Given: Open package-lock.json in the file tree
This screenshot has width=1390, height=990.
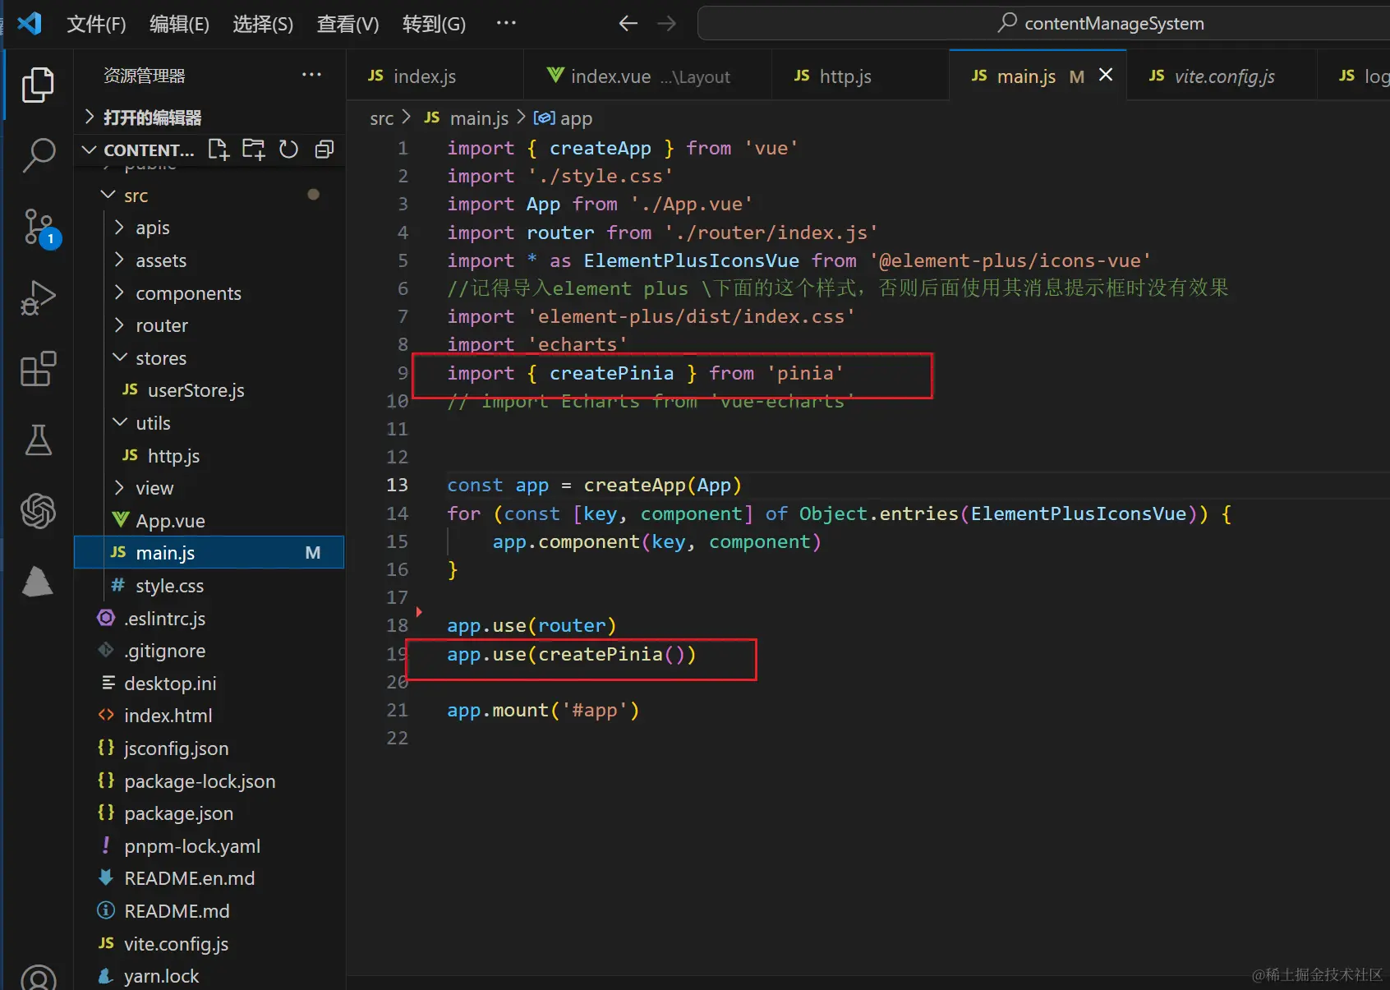Looking at the screenshot, I should point(209,780).
